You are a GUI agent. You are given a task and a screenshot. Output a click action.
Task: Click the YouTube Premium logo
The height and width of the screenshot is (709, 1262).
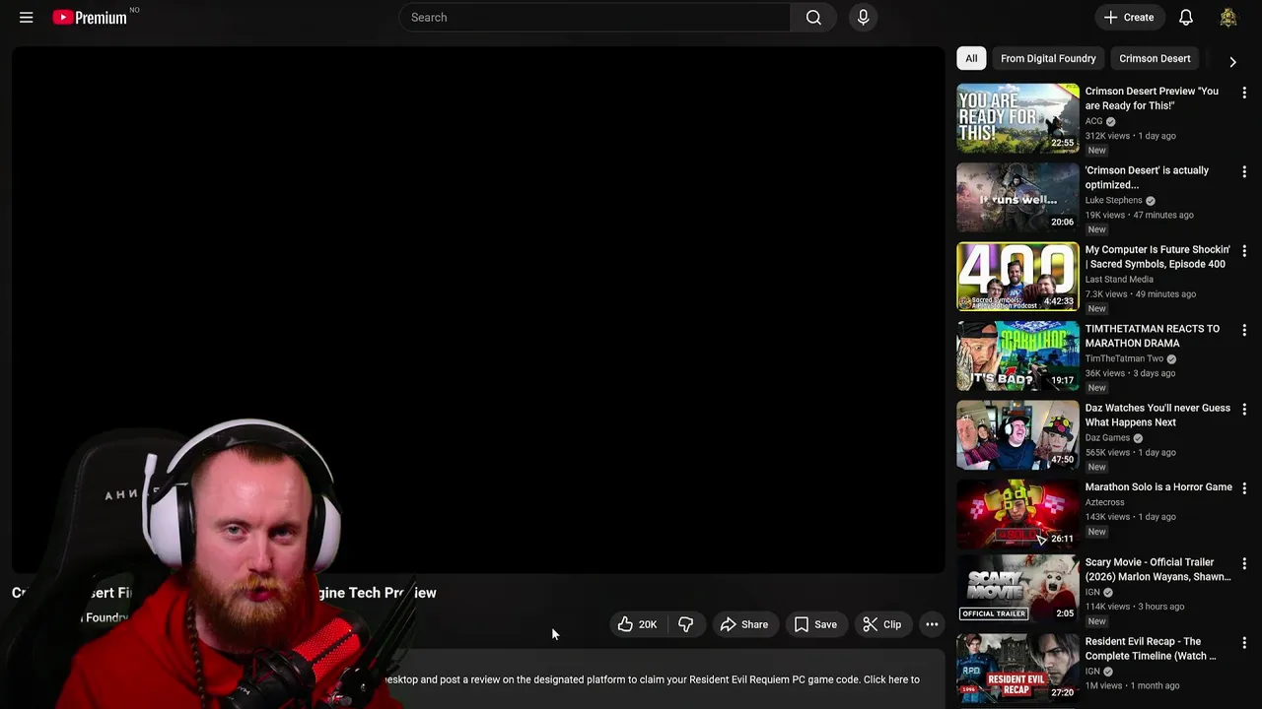point(90,18)
